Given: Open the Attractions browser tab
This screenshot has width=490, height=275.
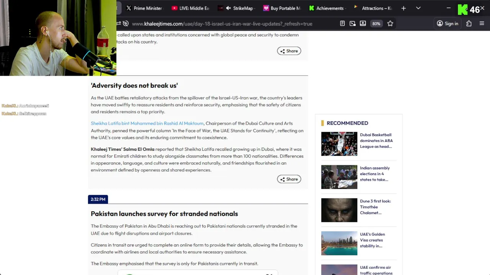Looking at the screenshot, I should coord(373,8).
